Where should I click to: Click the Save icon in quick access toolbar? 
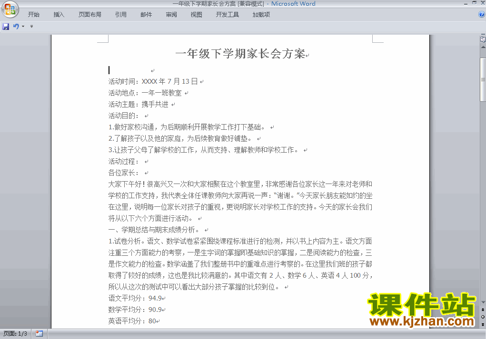point(6,27)
